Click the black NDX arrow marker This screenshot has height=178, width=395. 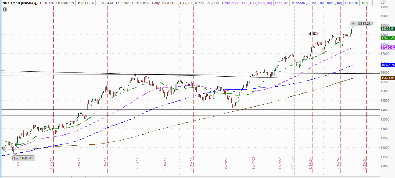[310, 34]
